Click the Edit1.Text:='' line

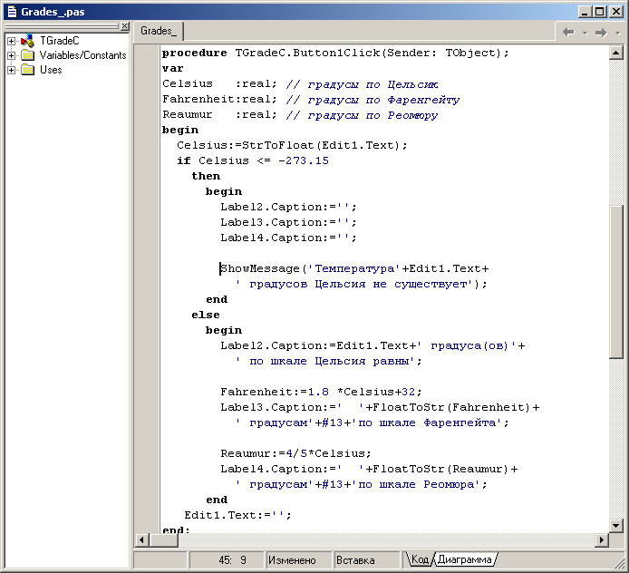(x=237, y=515)
